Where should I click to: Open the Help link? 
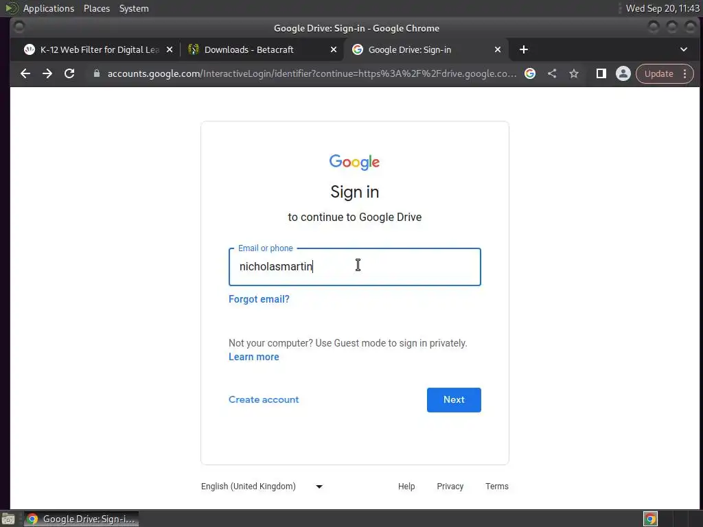click(406, 487)
